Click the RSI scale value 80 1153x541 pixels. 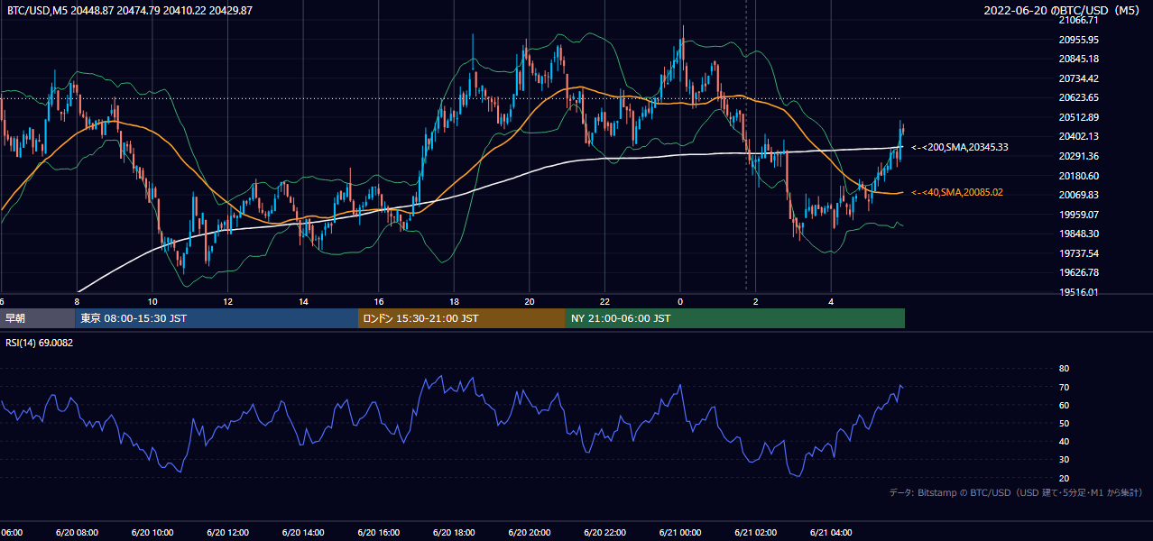(x=1065, y=369)
